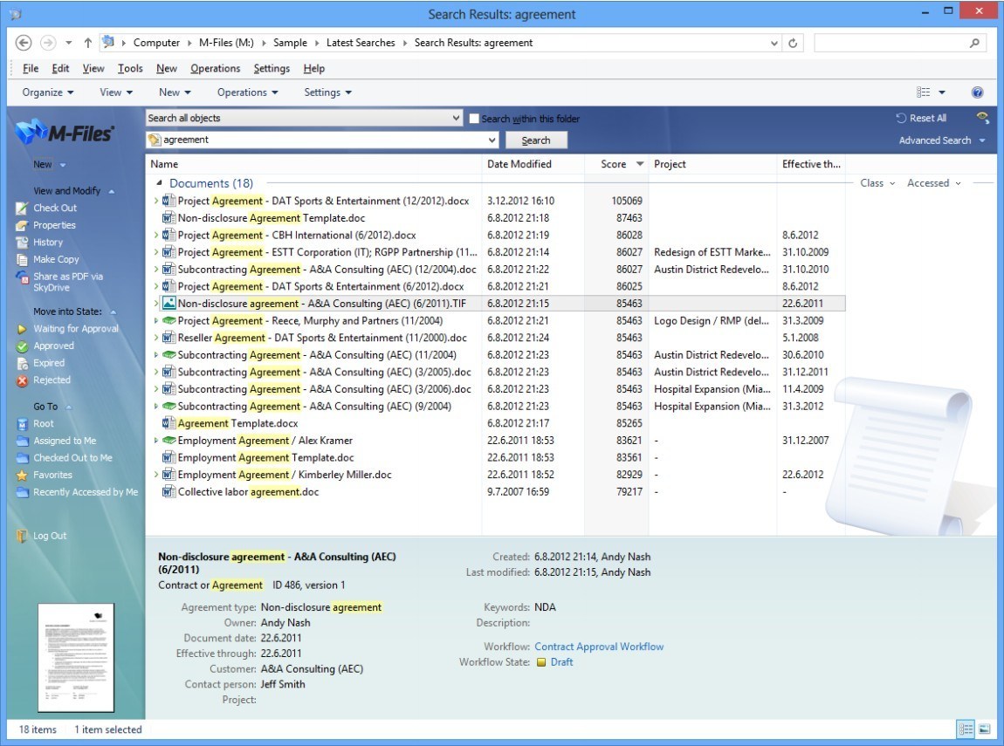Image resolution: width=1004 pixels, height=746 pixels.
Task: Open the Organize toolbar dropdown
Action: pos(48,92)
